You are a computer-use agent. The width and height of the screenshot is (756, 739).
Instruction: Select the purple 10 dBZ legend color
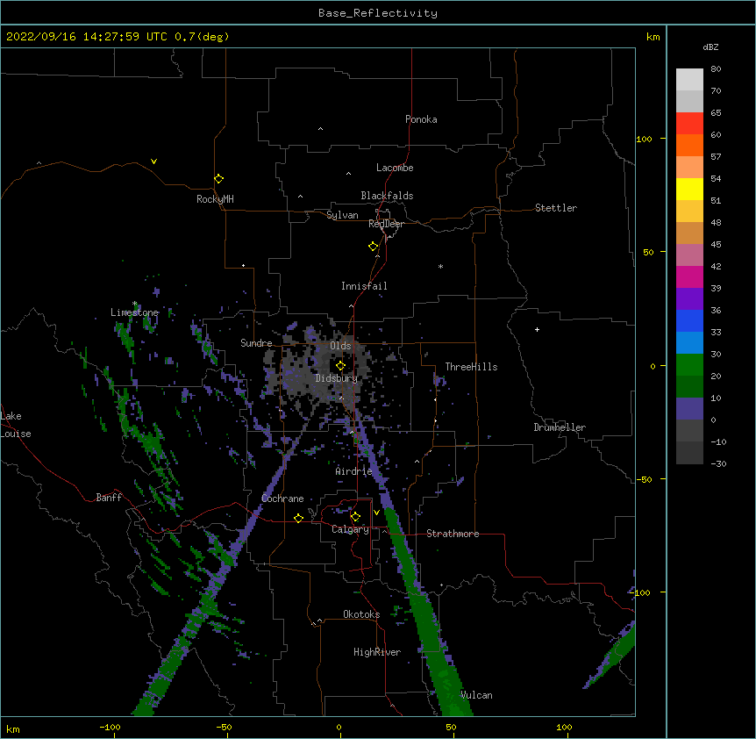pyautogui.click(x=689, y=409)
